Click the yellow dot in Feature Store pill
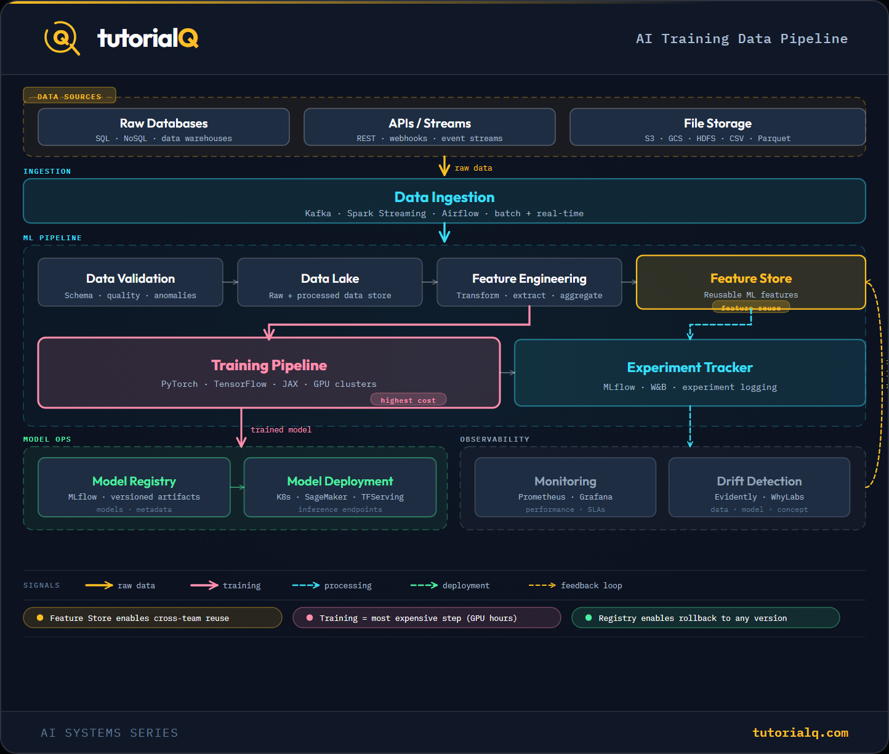The width and height of the screenshot is (889, 754). pyautogui.click(x=40, y=618)
